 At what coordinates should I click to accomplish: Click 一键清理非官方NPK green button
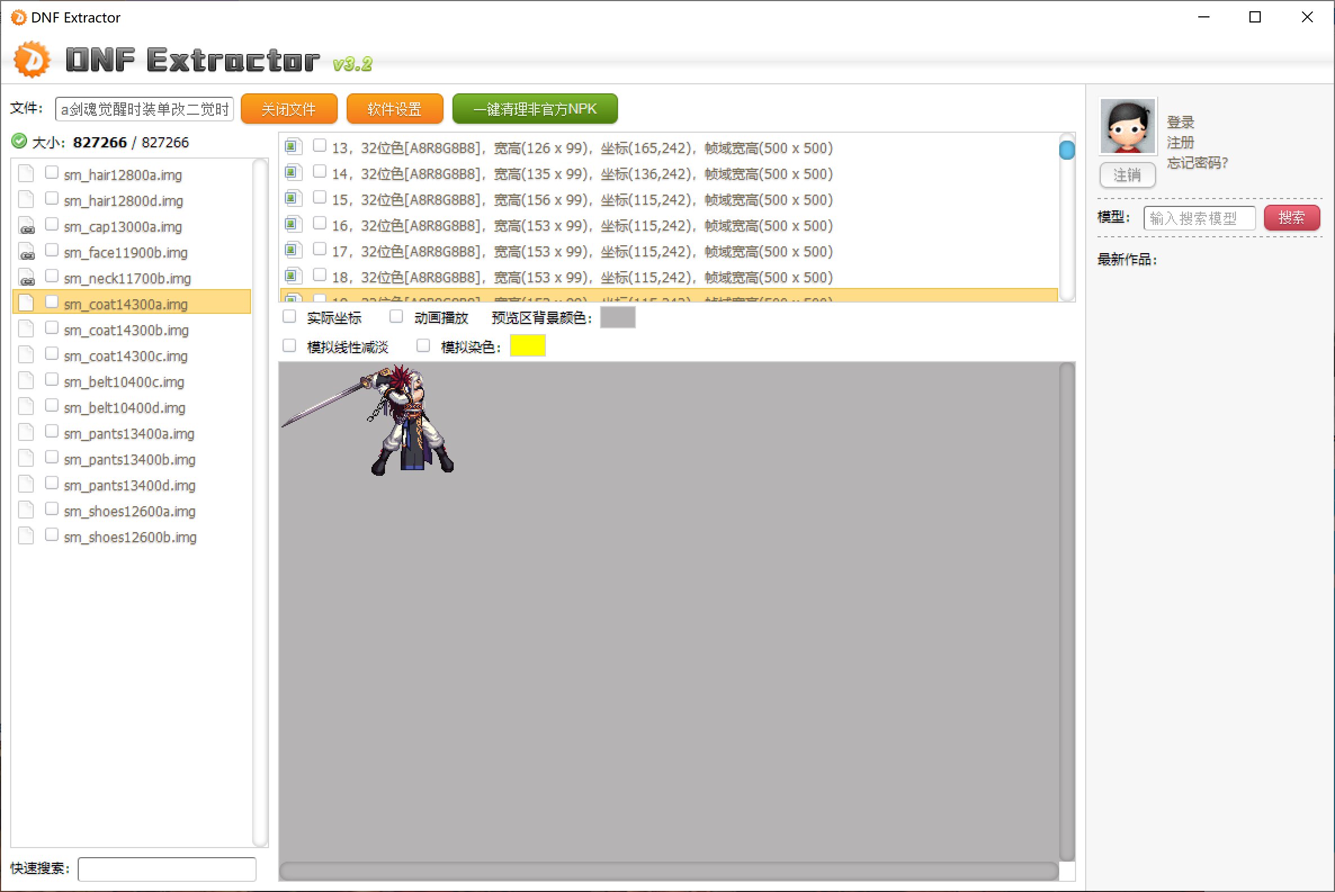coord(535,109)
